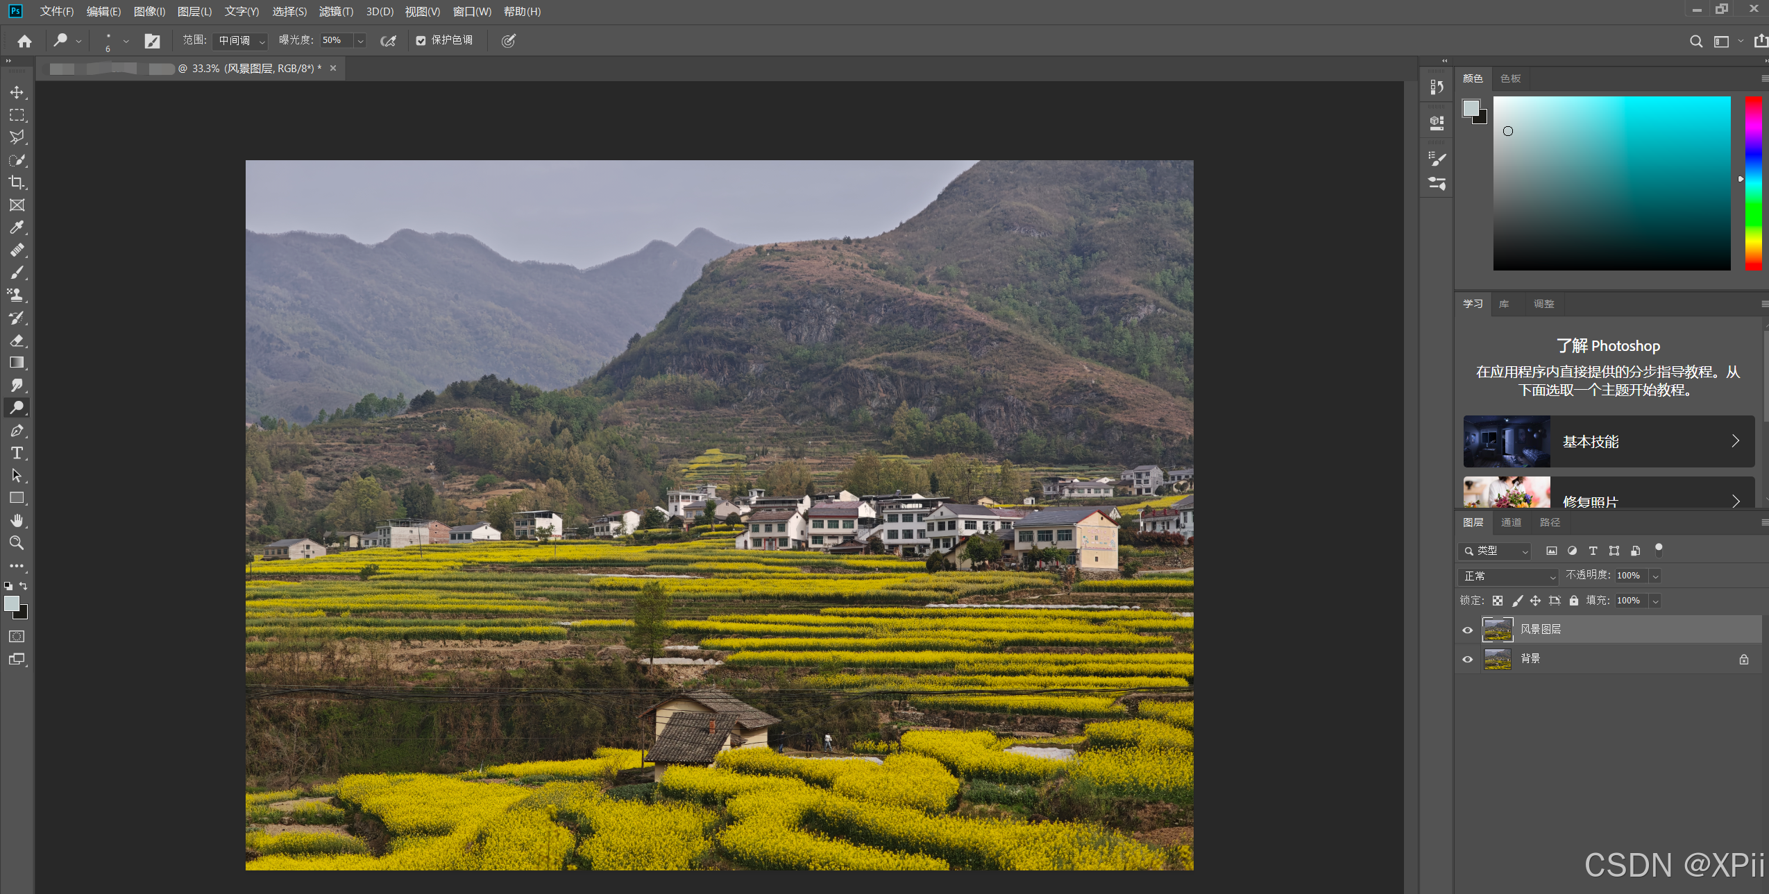The height and width of the screenshot is (894, 1769).
Task: Hide the 风景图层 layer visibility
Action: pos(1467,630)
